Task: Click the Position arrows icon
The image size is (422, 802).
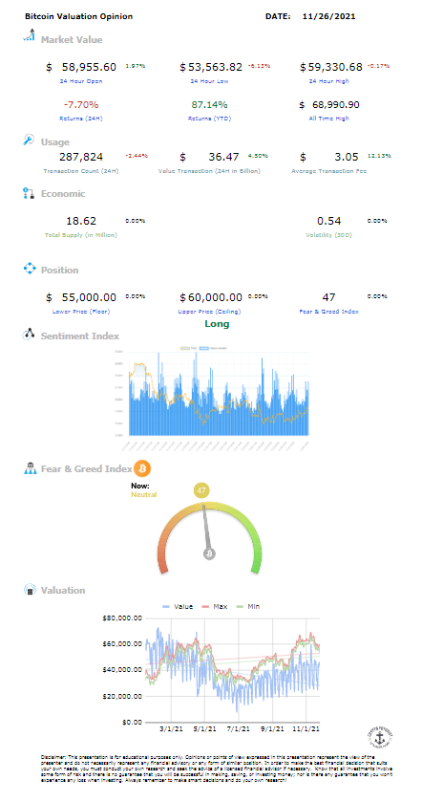Action: click(x=30, y=269)
